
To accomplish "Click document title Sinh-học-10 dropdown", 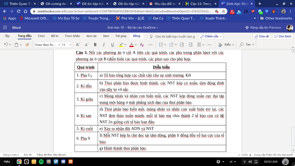I will [133, 27].
